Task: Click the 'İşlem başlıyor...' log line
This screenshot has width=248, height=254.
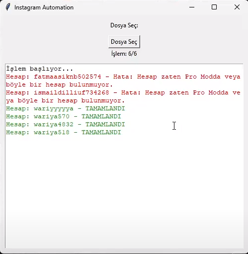Action: 40,69
